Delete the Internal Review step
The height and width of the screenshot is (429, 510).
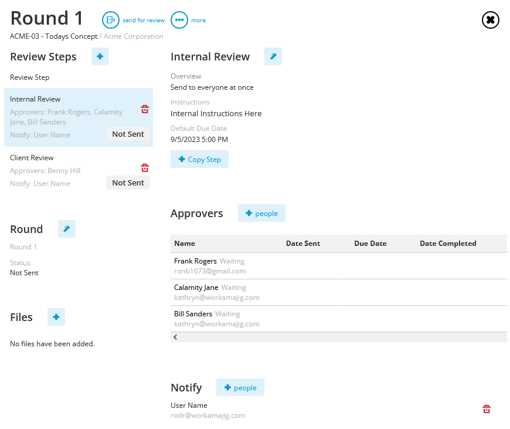click(145, 109)
